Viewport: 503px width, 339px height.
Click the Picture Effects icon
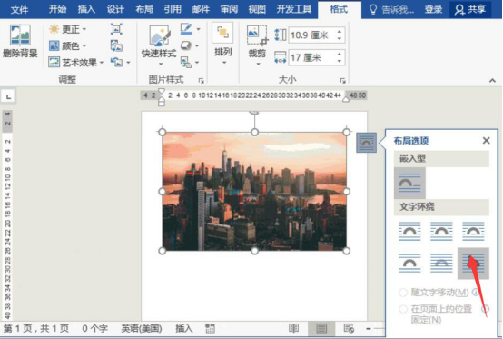(186, 45)
